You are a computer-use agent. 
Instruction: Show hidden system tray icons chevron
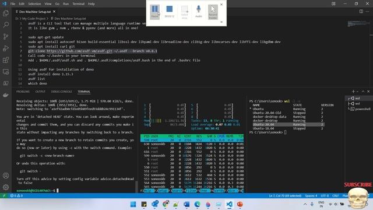[305, 204]
